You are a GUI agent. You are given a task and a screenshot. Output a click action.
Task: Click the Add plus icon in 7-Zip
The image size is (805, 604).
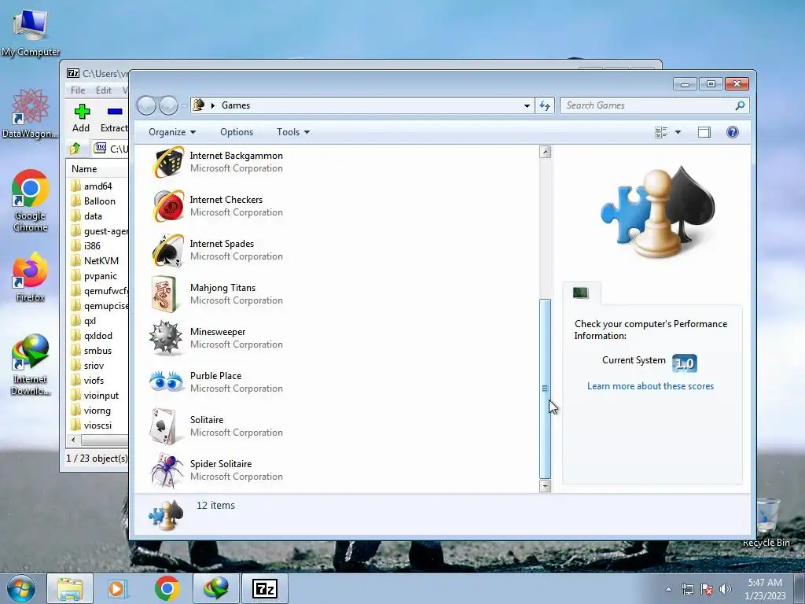82,112
